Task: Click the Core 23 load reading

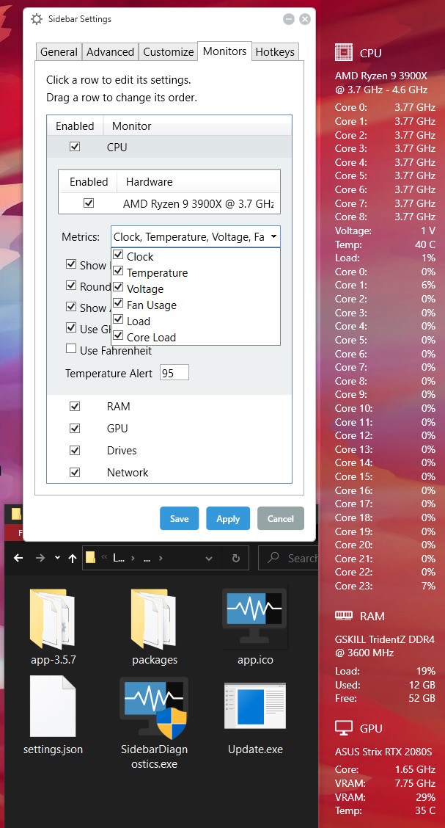Action: tap(385, 586)
